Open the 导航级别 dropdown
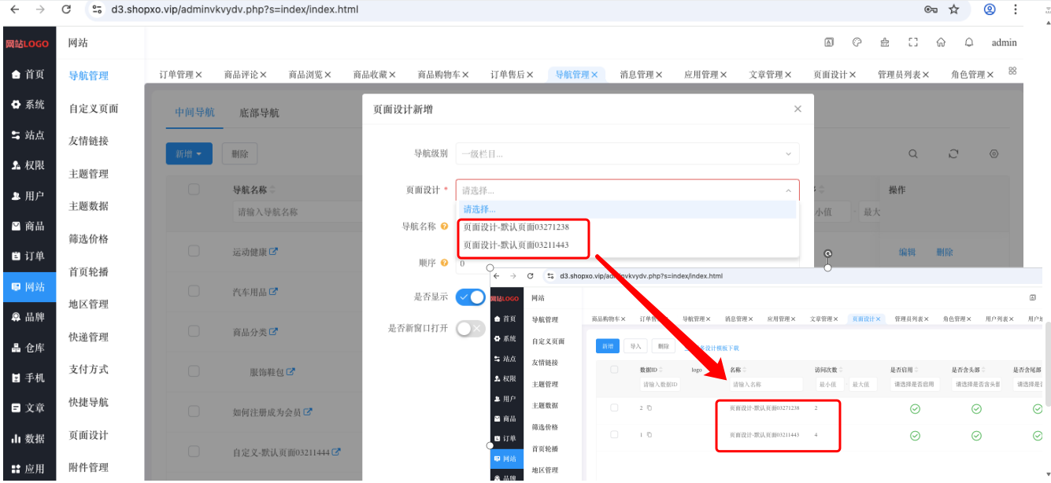Viewport: 1051px width, 483px height. pyautogui.click(x=627, y=154)
